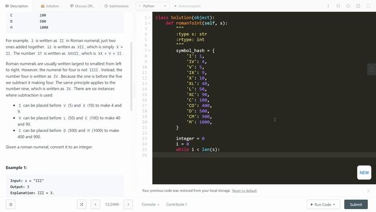Click the ':rtype: int' docstring line
This screenshot has width=376, height=212.
pos(190,39)
